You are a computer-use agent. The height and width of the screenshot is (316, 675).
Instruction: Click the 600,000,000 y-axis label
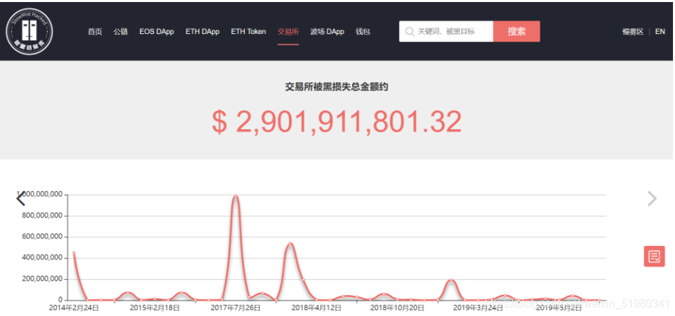coord(42,236)
